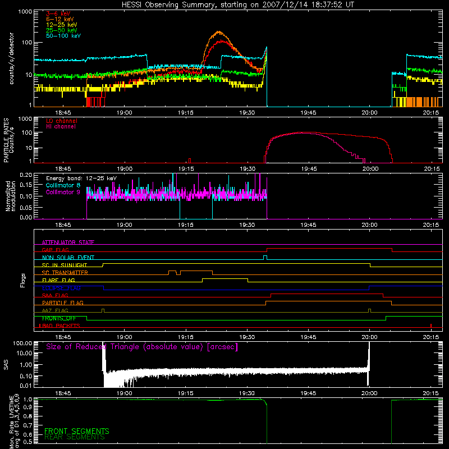
Task: Click the ECLIPSE_FLAG label
Action: click(x=61, y=288)
